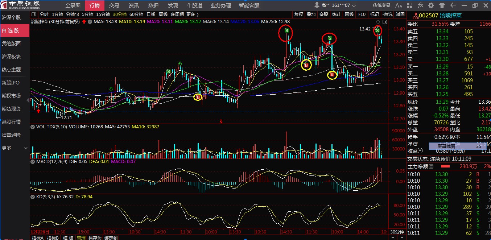Zoom in chart with plus button
491x240 pixels.
pyautogui.click(x=393, y=237)
